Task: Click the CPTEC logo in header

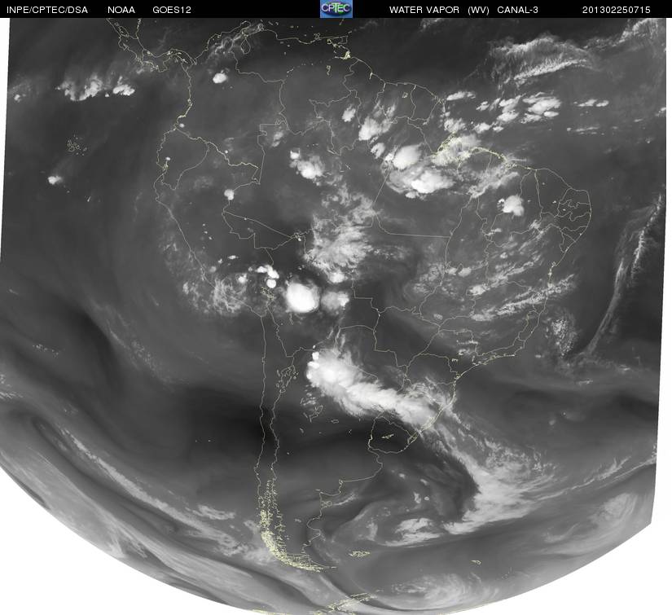Action: click(x=336, y=9)
